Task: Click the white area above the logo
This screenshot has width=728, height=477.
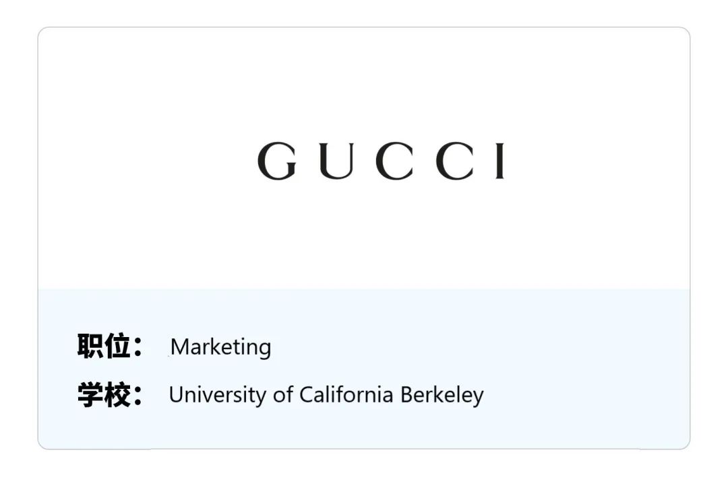Action: 364,83
